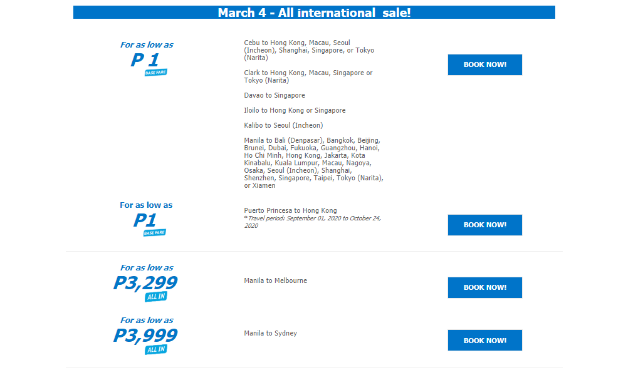Viewport: 643px width, 380px height.
Task: Book the Puerto Princesa to Hong Kong fare
Action: pyautogui.click(x=484, y=225)
